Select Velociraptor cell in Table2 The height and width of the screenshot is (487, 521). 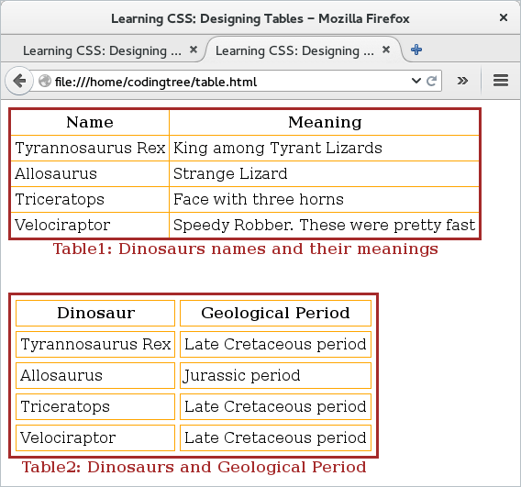coord(95,437)
